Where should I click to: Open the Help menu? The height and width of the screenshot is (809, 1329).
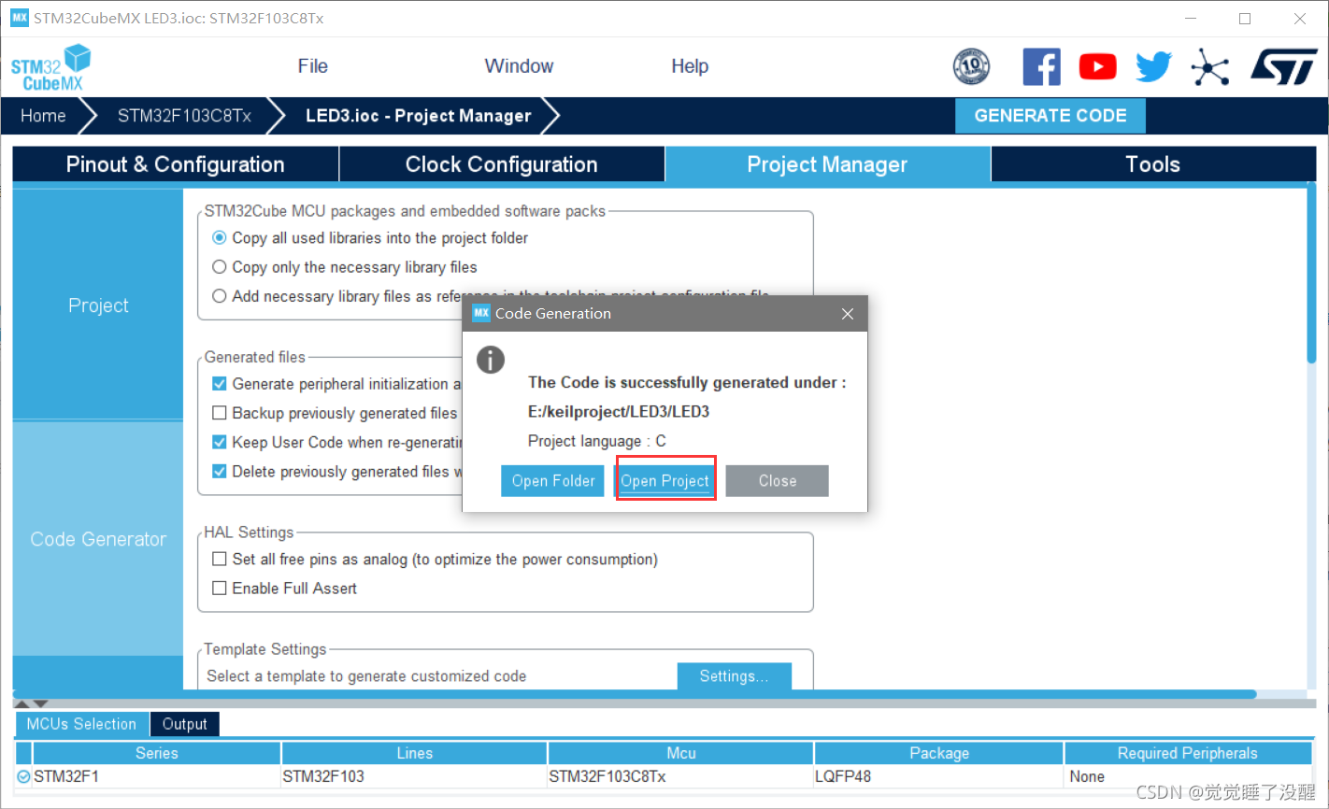click(690, 66)
